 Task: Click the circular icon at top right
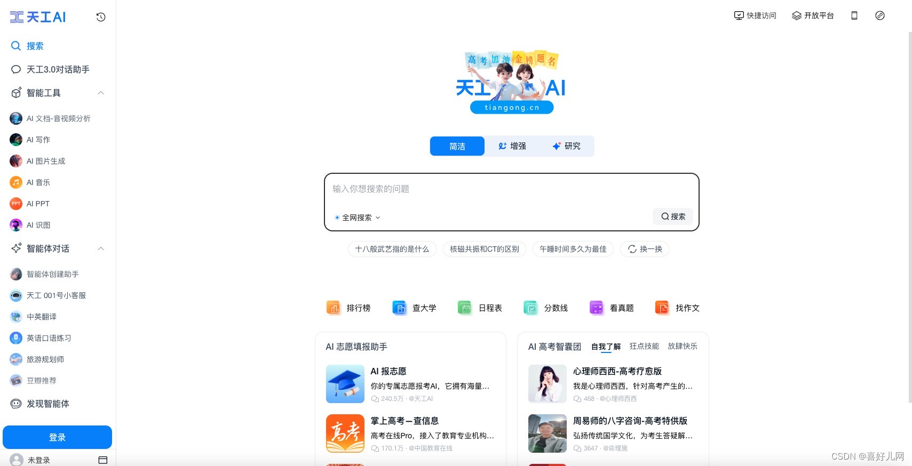pos(880,15)
